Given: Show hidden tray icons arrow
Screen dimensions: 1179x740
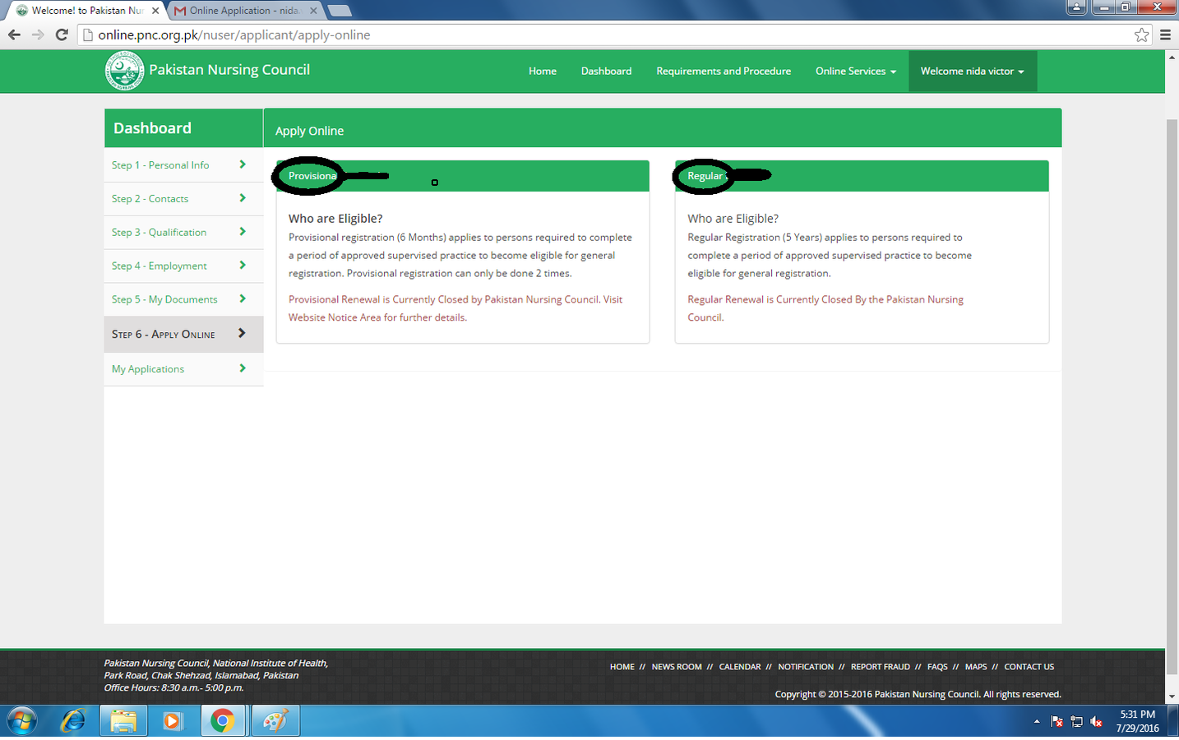Looking at the screenshot, I should tap(1037, 721).
